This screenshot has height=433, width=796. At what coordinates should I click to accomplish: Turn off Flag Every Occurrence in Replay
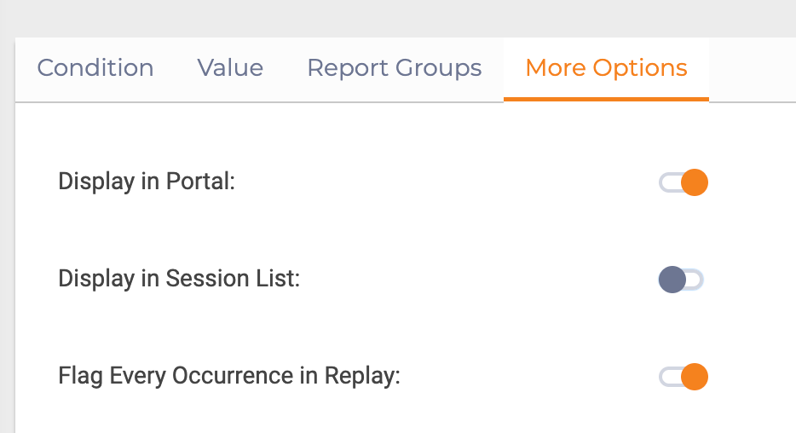point(684,377)
